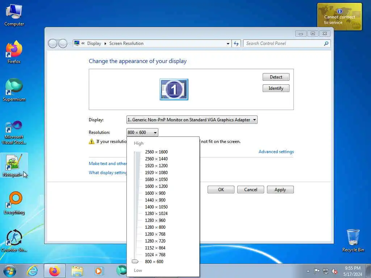Click the monitor 1 preview thumbnail

pyautogui.click(x=174, y=89)
